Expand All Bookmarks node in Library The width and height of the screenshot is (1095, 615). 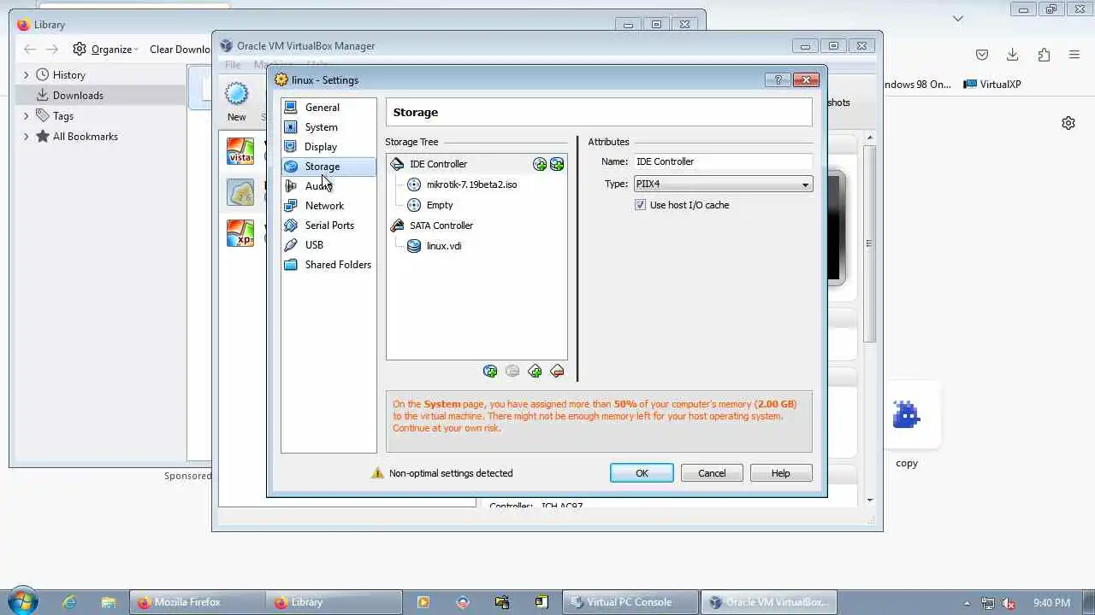(26, 137)
